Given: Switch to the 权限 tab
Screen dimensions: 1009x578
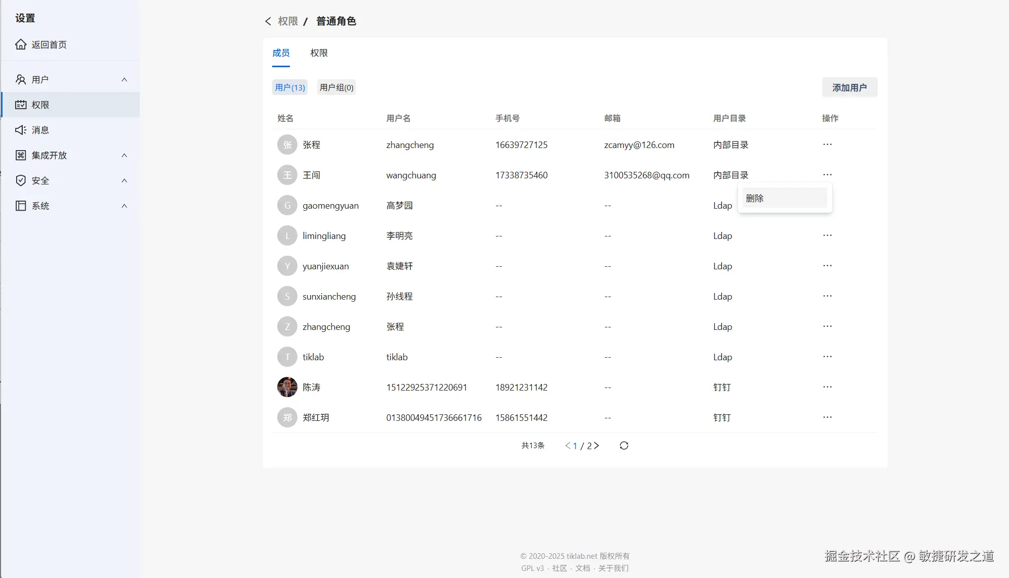Looking at the screenshot, I should point(319,53).
